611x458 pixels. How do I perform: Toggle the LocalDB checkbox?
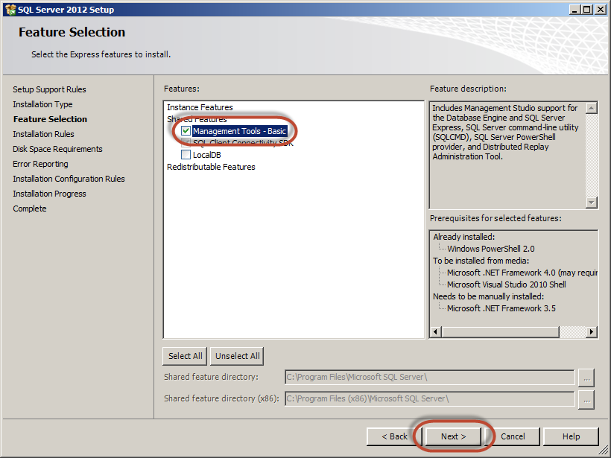[x=186, y=155]
